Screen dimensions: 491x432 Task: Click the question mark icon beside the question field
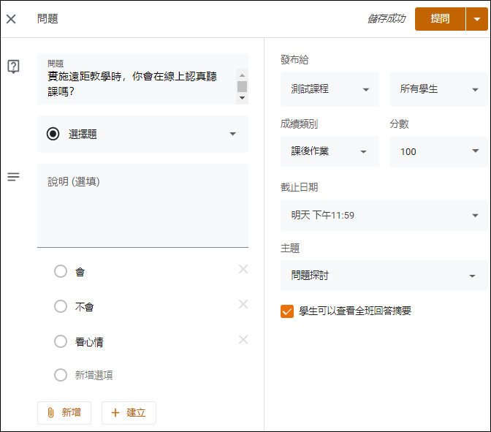13,67
